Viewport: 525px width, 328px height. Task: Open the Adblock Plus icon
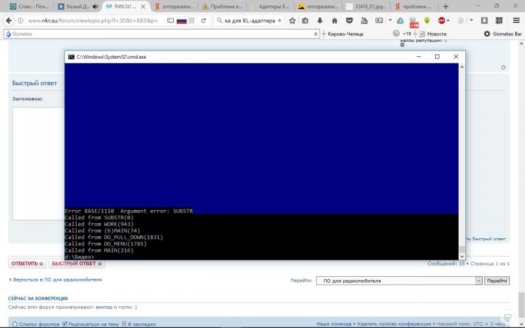tap(441, 20)
